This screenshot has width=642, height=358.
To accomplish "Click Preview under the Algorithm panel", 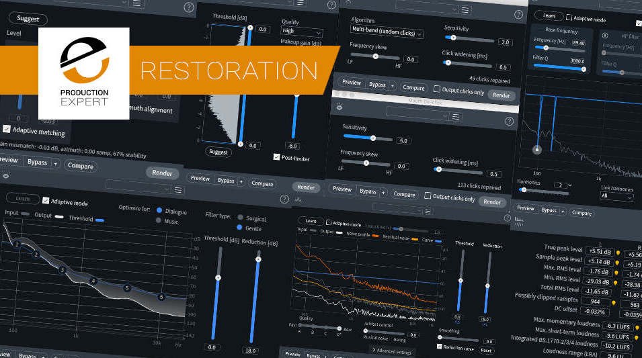I will [x=352, y=82].
